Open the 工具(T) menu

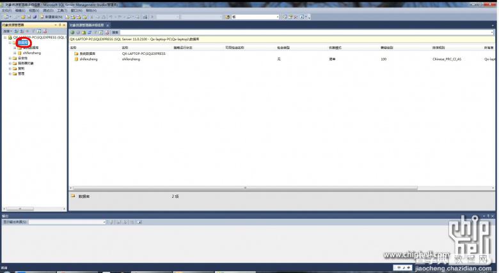62,10
